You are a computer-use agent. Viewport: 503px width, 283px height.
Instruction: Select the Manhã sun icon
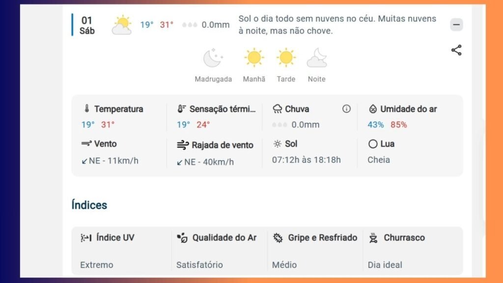254,58
